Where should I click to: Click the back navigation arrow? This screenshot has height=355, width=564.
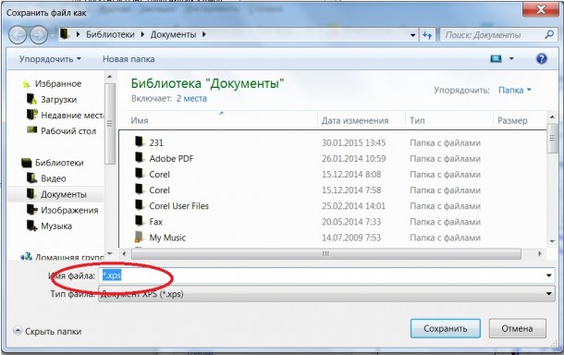18,35
